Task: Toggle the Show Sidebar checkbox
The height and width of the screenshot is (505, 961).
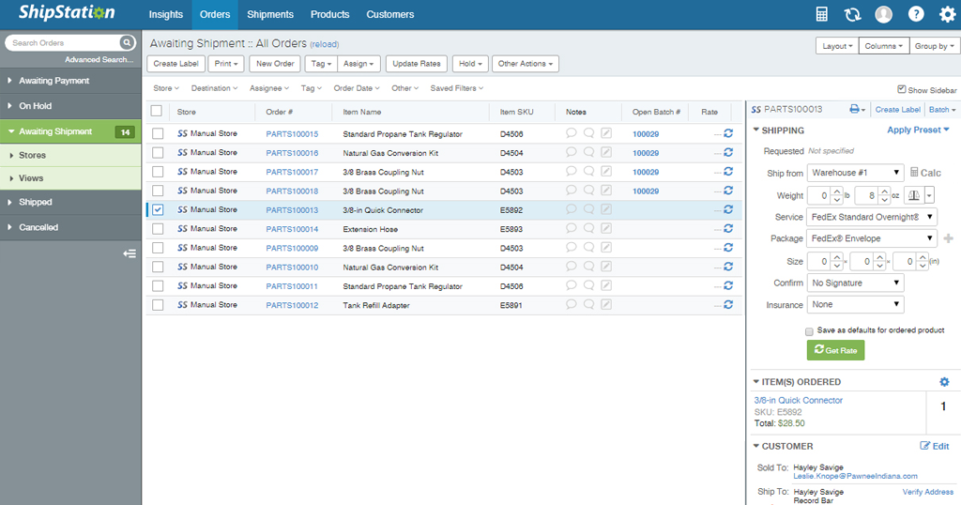Action: coord(902,90)
